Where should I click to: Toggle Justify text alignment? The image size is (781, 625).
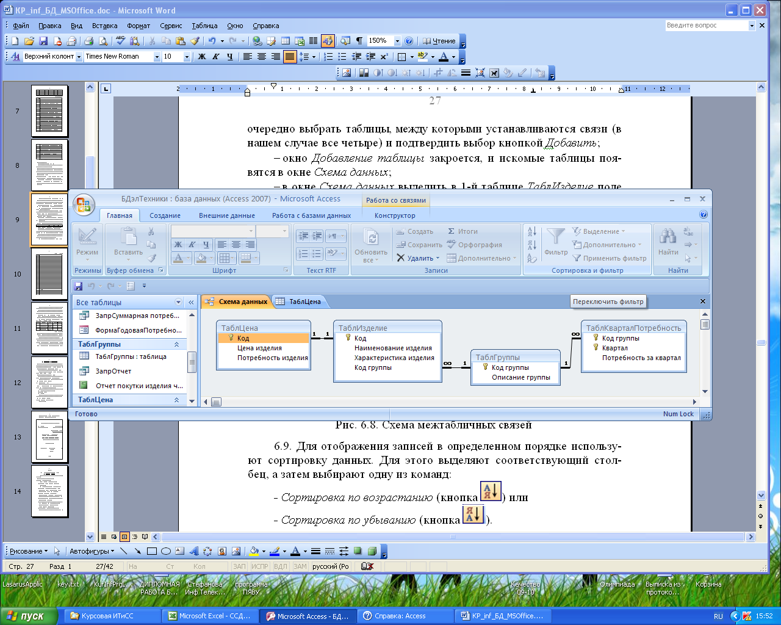290,56
